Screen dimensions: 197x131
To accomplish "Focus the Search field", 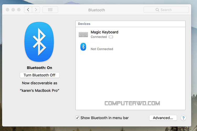I will coord(166,10).
